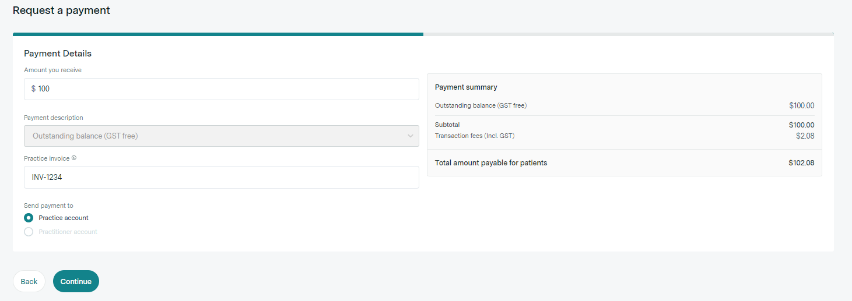Select the Practice account radio button

tap(29, 218)
